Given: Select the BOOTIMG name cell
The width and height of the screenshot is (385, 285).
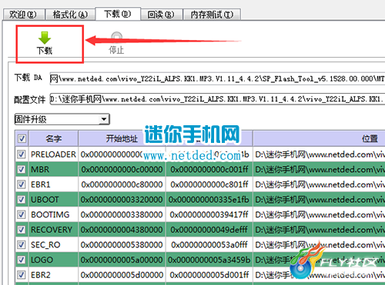Looking at the screenshot, I should click(x=53, y=214).
